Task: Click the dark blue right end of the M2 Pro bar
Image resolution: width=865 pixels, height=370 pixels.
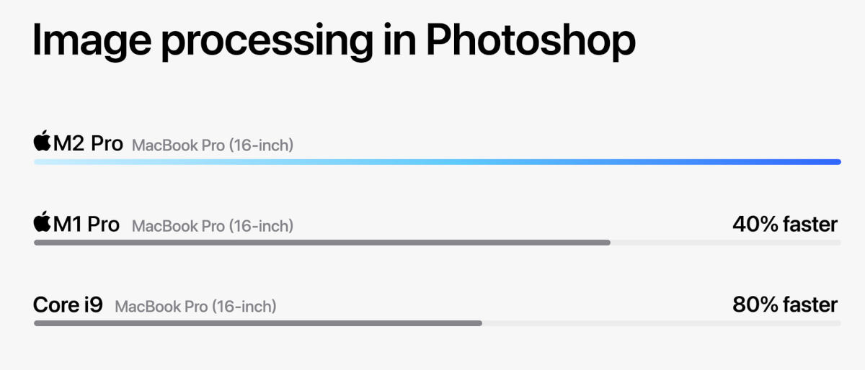Action: click(x=835, y=162)
